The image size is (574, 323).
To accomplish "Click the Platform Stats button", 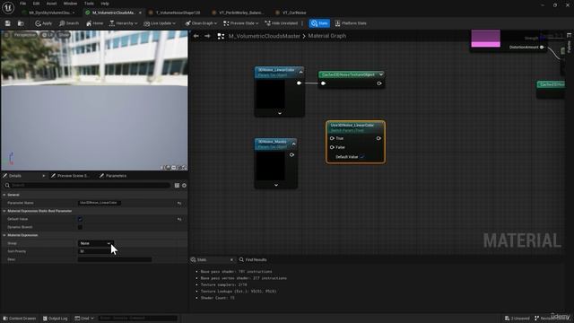I will (x=351, y=23).
